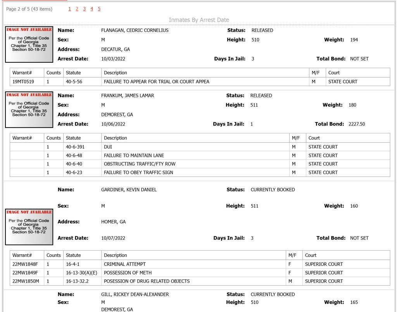This screenshot has width=397, height=312.
Task: Click OBSTRUCTING TRAFFIC/FTY ROW charge
Action: point(140,164)
